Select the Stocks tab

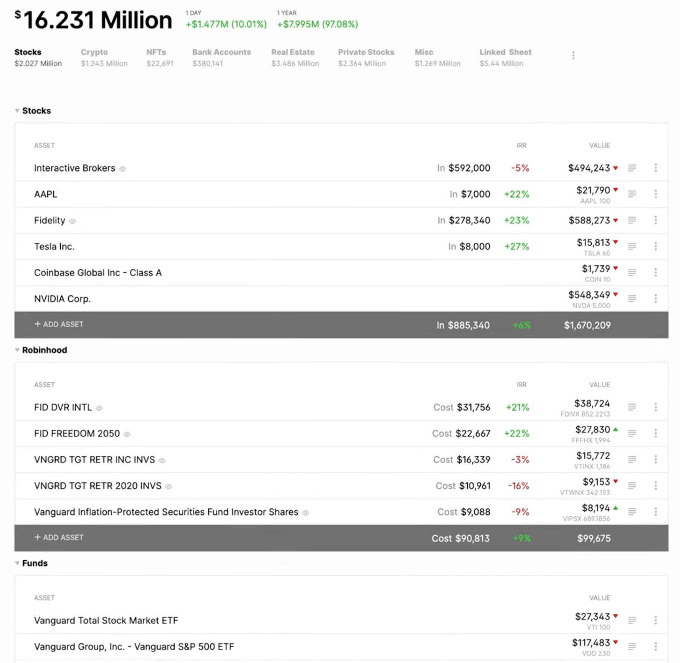pos(38,57)
